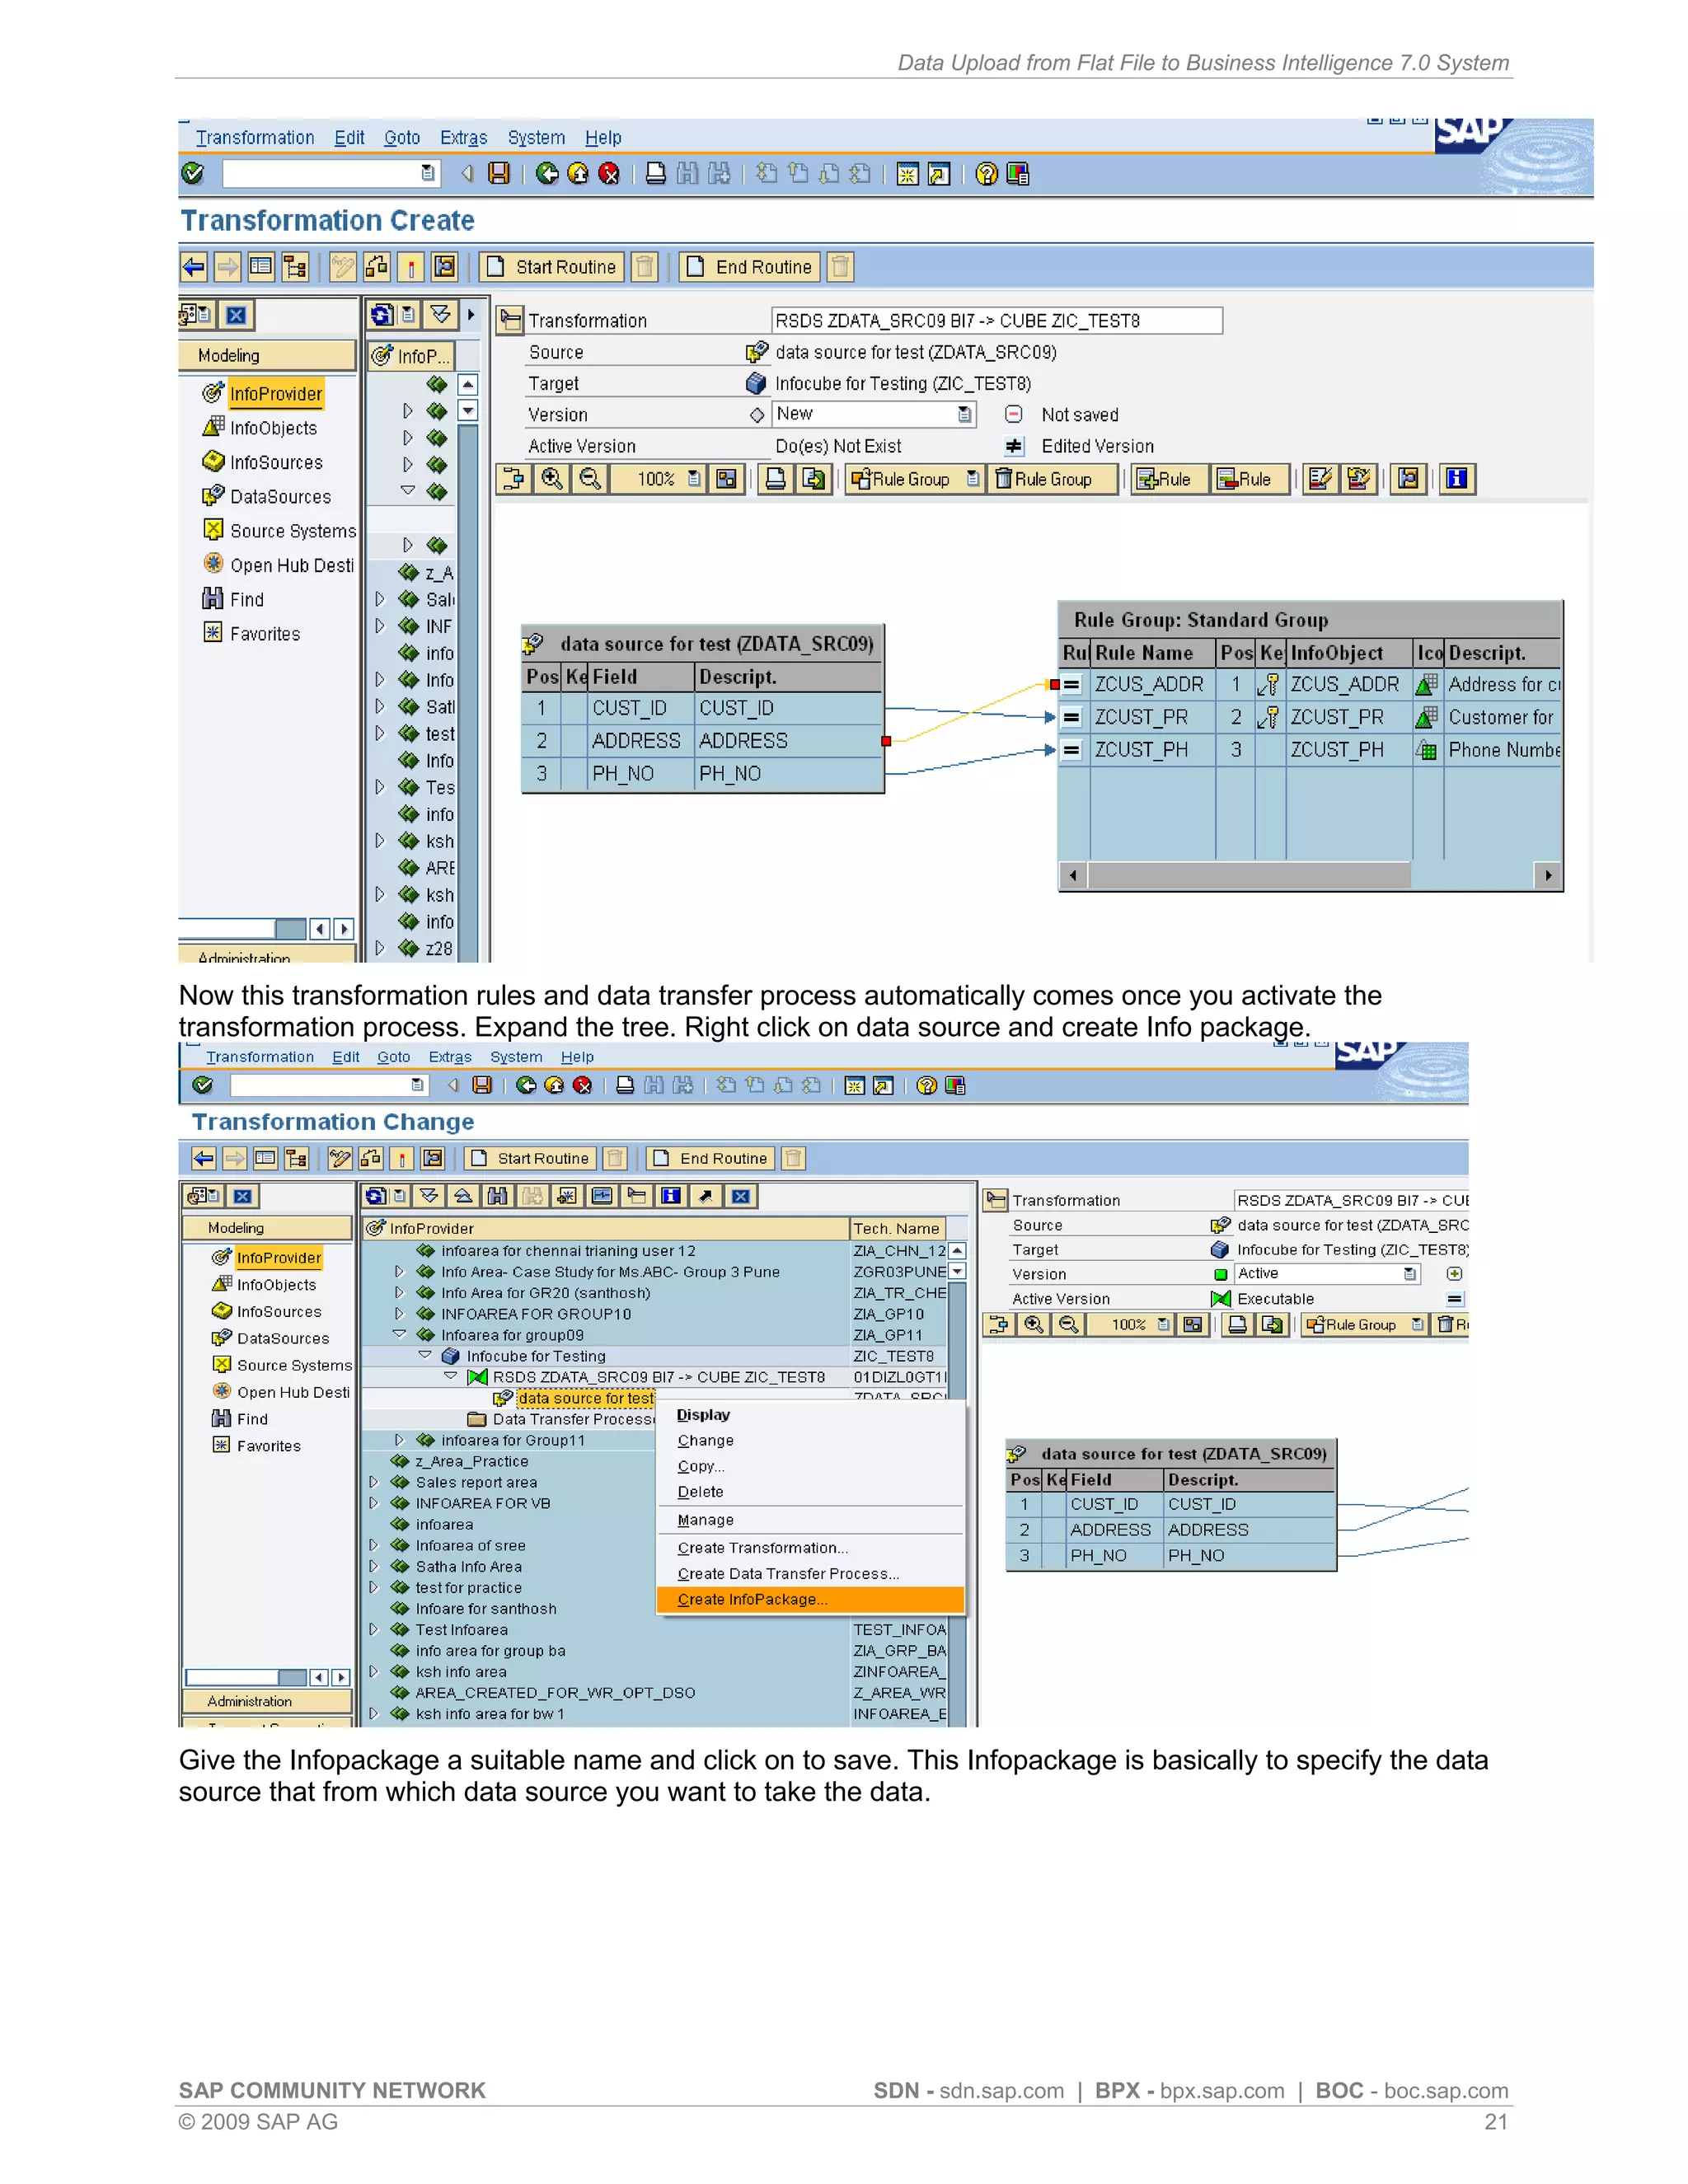
Task: Select Source Systems in Transformation Change Modeling list
Action: [294, 1365]
